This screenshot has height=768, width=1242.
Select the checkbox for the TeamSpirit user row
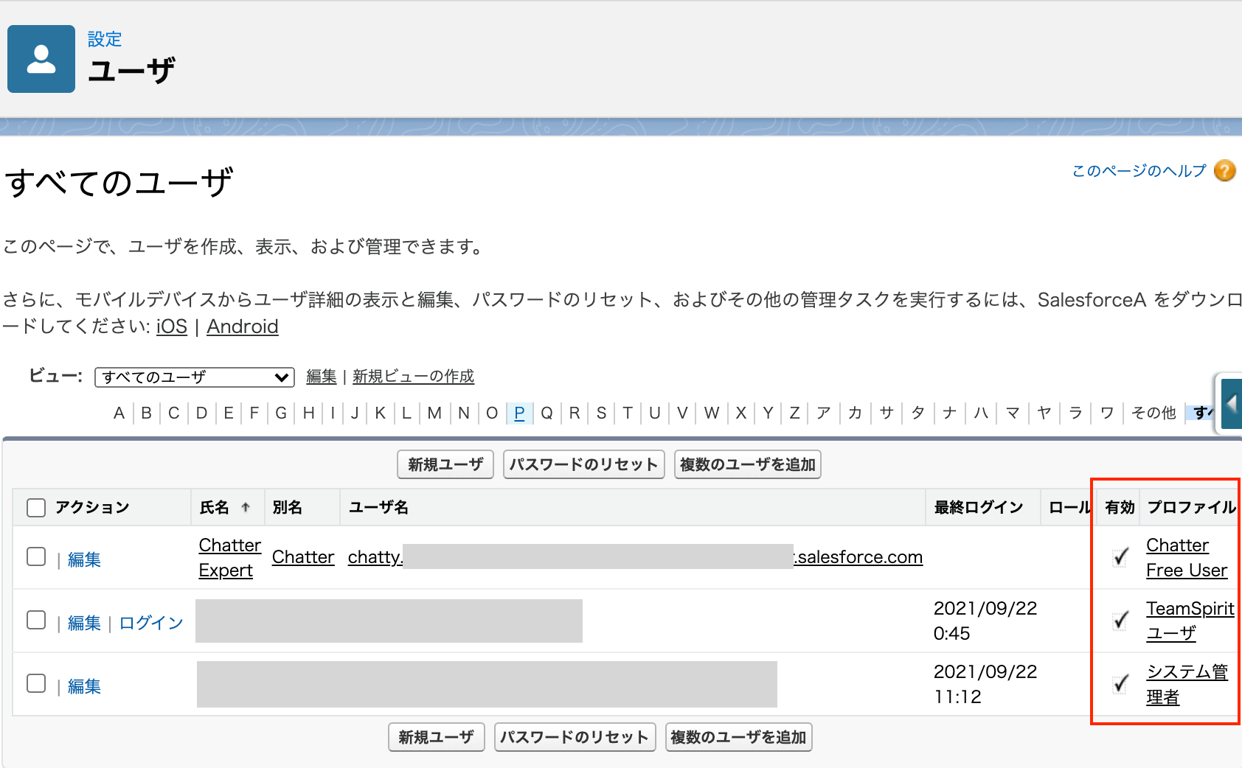pyautogui.click(x=36, y=620)
